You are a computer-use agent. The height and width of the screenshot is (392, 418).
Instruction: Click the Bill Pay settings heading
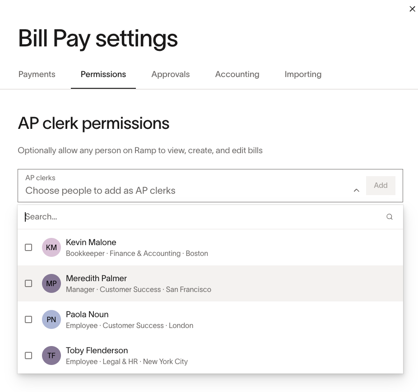coord(98,39)
